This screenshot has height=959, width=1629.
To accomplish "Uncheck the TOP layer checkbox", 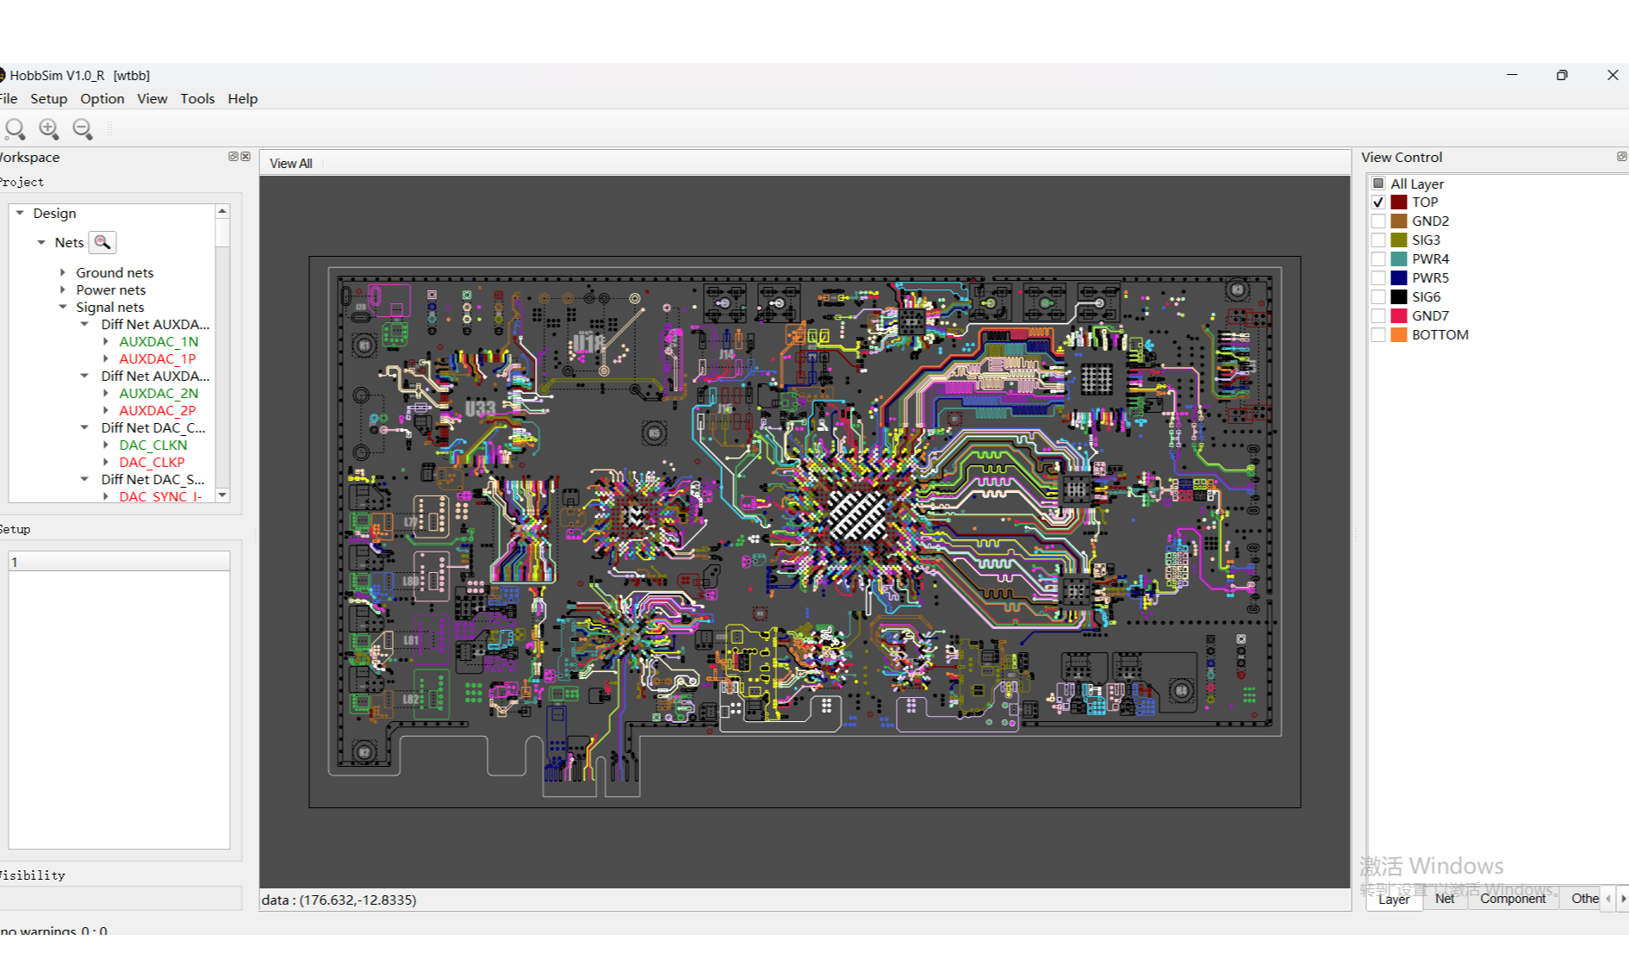I will (1378, 202).
